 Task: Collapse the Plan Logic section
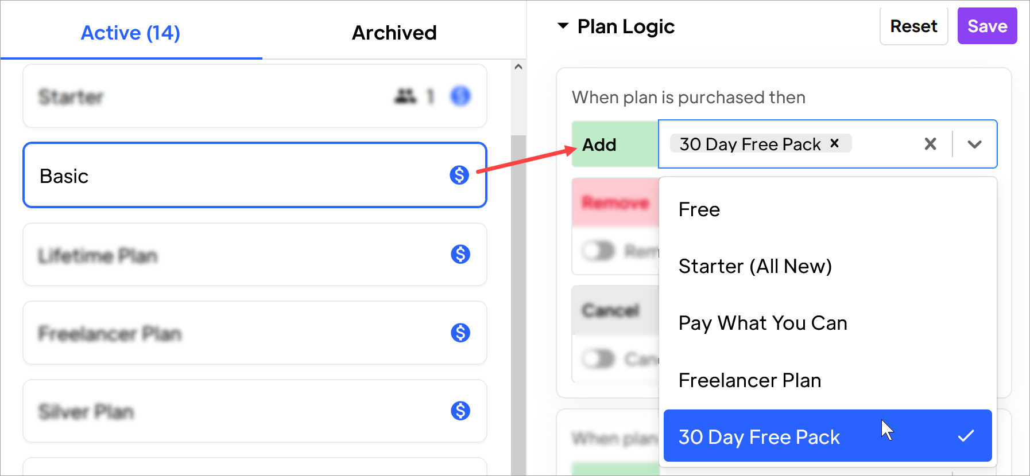(562, 26)
